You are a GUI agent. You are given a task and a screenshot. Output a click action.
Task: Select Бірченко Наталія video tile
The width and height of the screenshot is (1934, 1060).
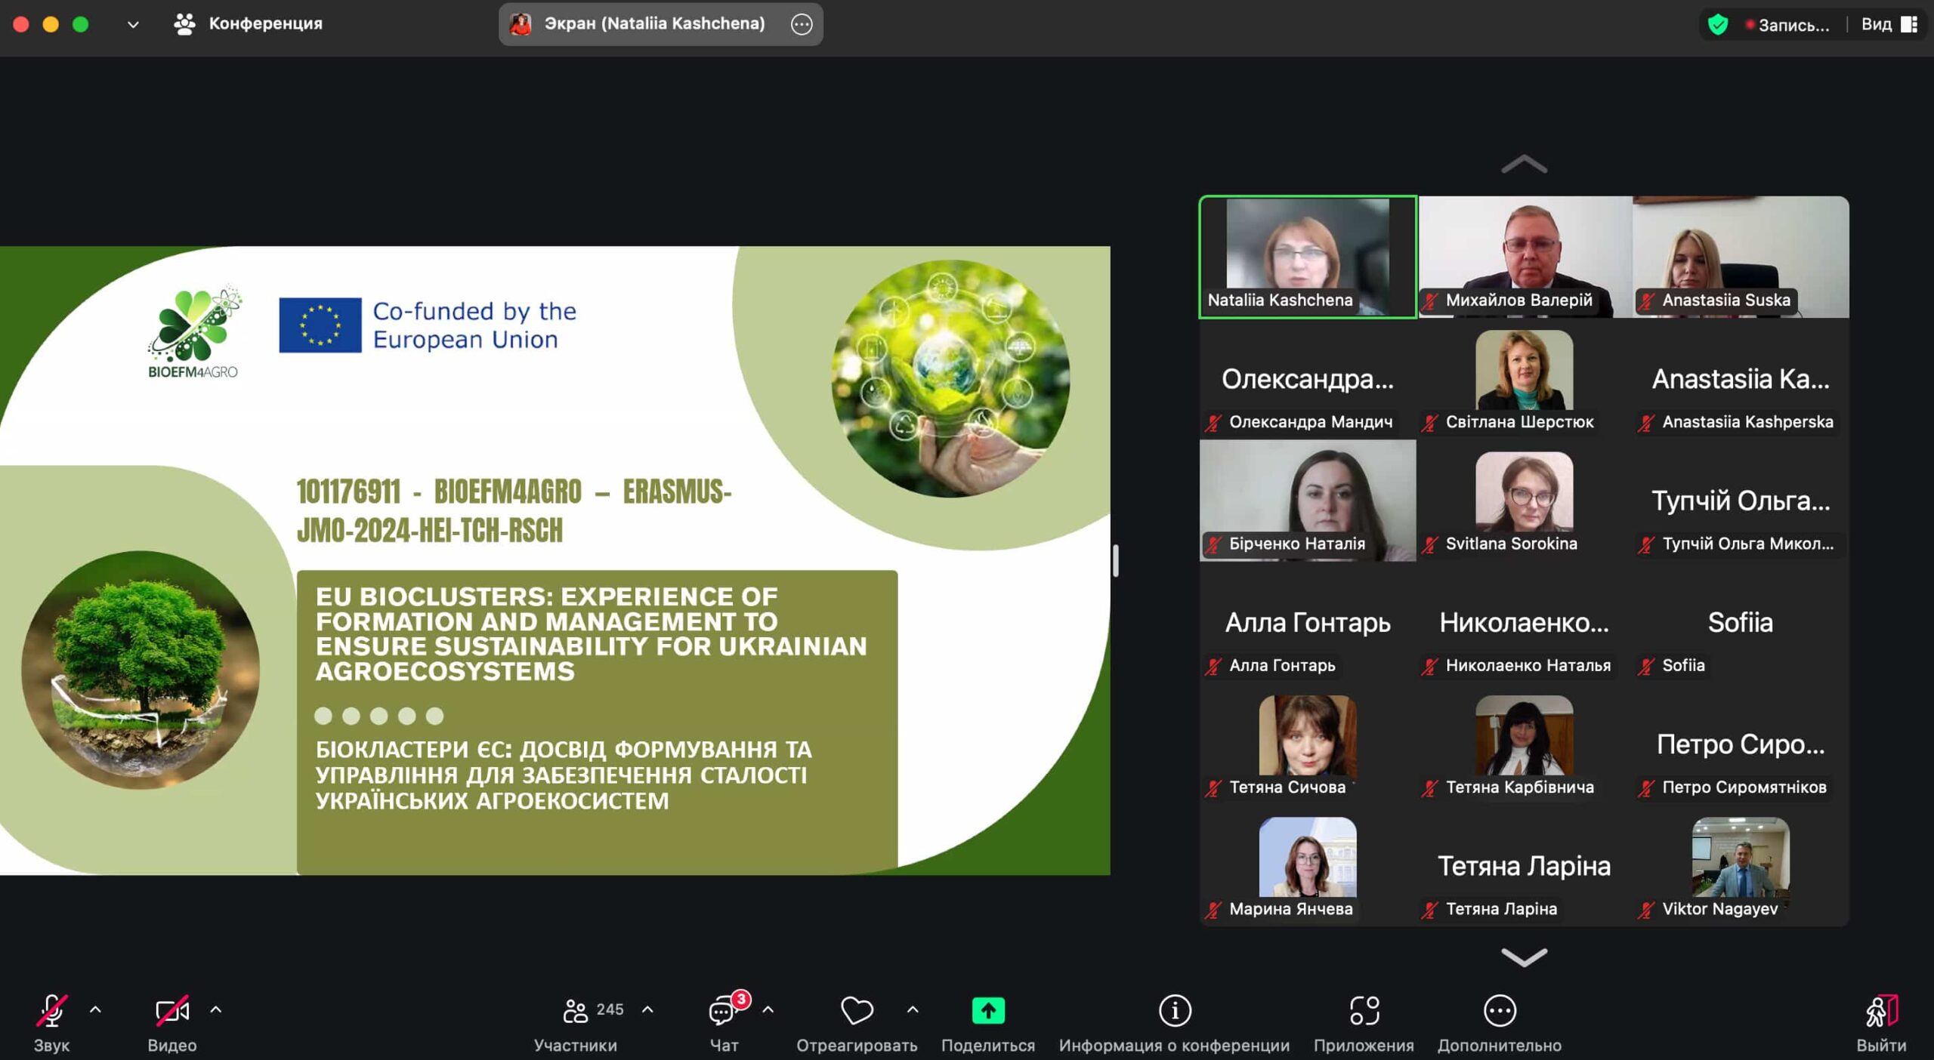[1308, 501]
